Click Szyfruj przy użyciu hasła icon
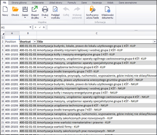The image size is (157, 135). tap(92, 9)
